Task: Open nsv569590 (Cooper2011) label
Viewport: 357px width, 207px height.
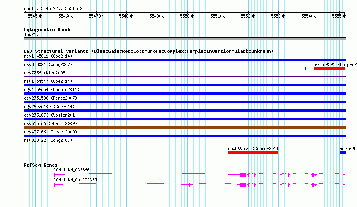Action: (254, 149)
